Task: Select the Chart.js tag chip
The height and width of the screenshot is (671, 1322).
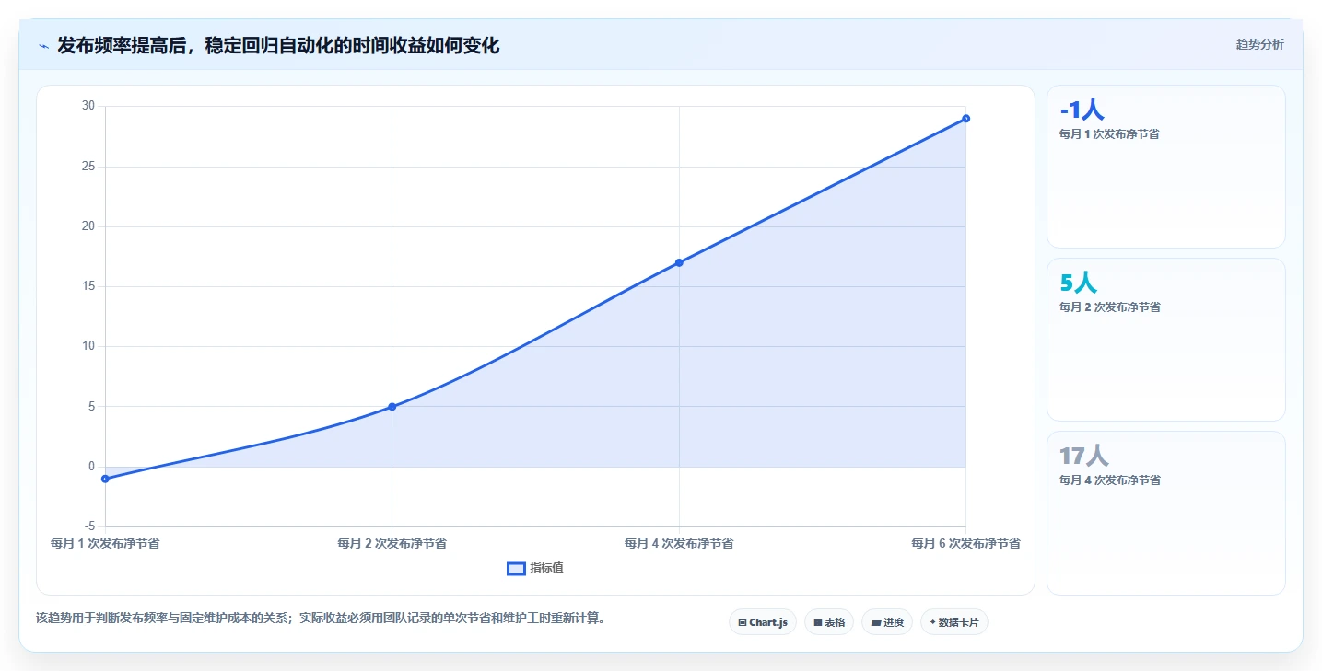Action: click(762, 622)
